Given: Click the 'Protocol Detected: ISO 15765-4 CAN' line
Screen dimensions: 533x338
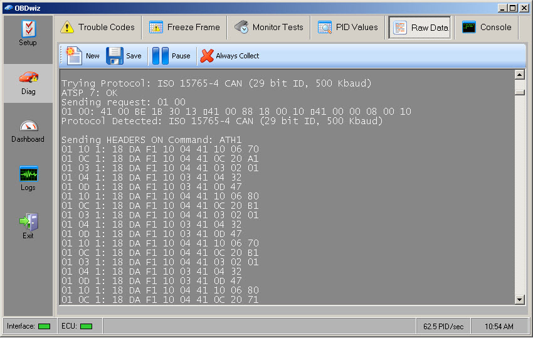Looking at the screenshot, I should (x=221, y=121).
